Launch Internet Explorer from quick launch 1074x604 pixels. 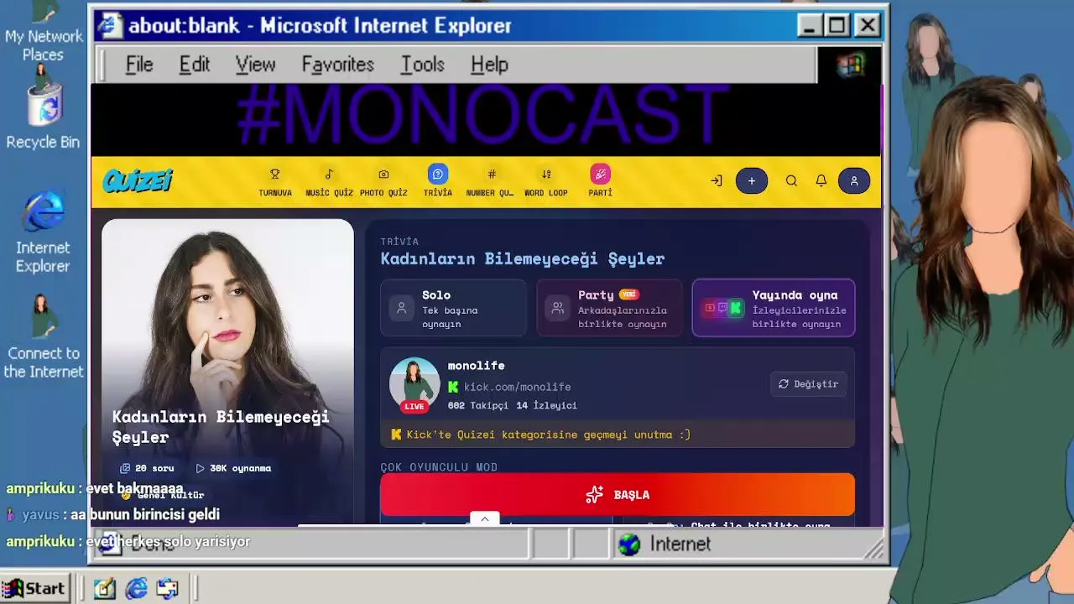coord(136,589)
